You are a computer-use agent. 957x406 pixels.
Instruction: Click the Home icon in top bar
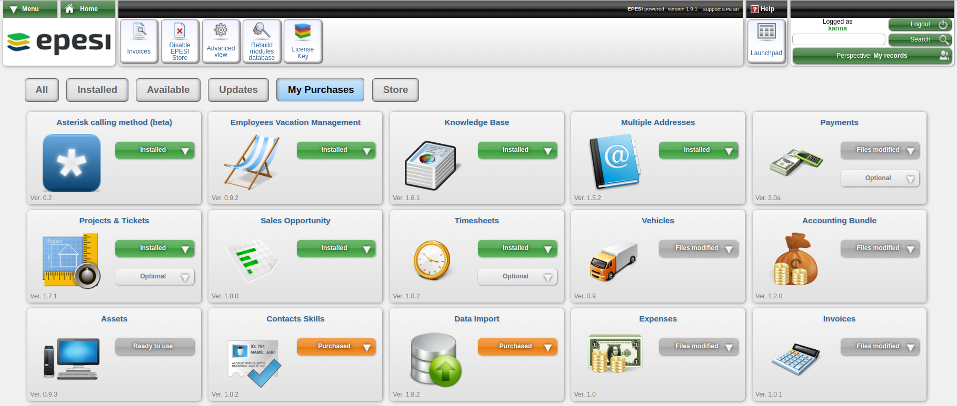69,9
